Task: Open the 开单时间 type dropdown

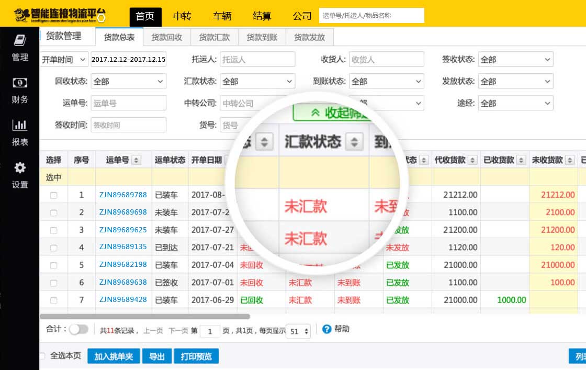Action: (64, 60)
